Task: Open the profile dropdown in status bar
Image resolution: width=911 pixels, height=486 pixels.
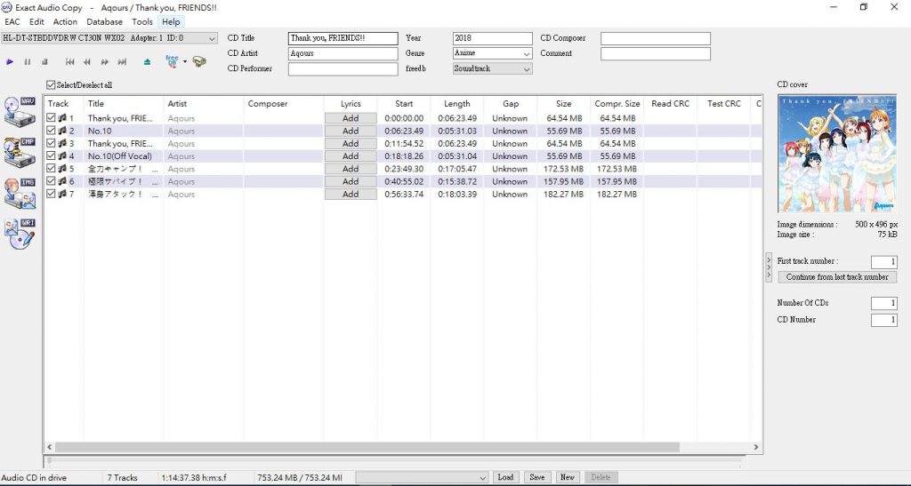Action: pos(422,477)
